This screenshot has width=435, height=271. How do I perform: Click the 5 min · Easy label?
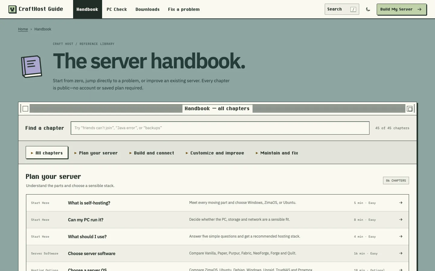coord(365,203)
